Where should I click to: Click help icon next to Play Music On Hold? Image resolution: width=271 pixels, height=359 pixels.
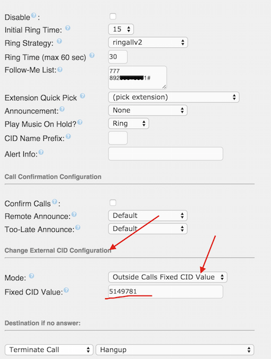[80, 122]
